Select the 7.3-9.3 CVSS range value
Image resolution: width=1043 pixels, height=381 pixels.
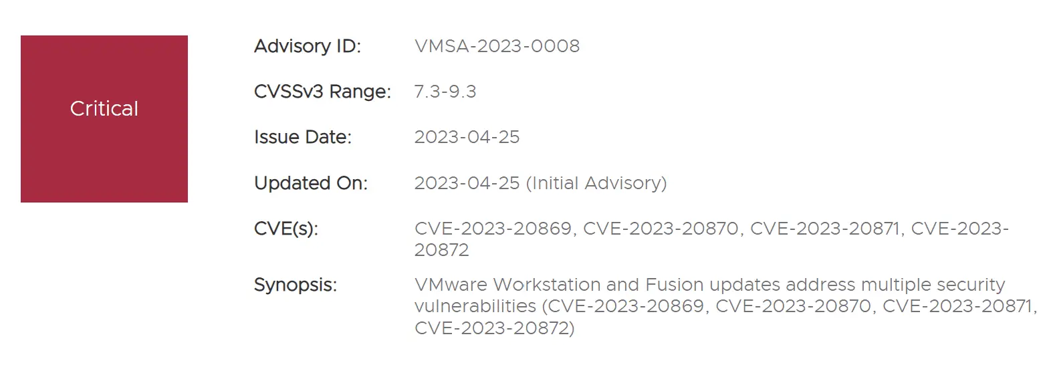point(445,92)
